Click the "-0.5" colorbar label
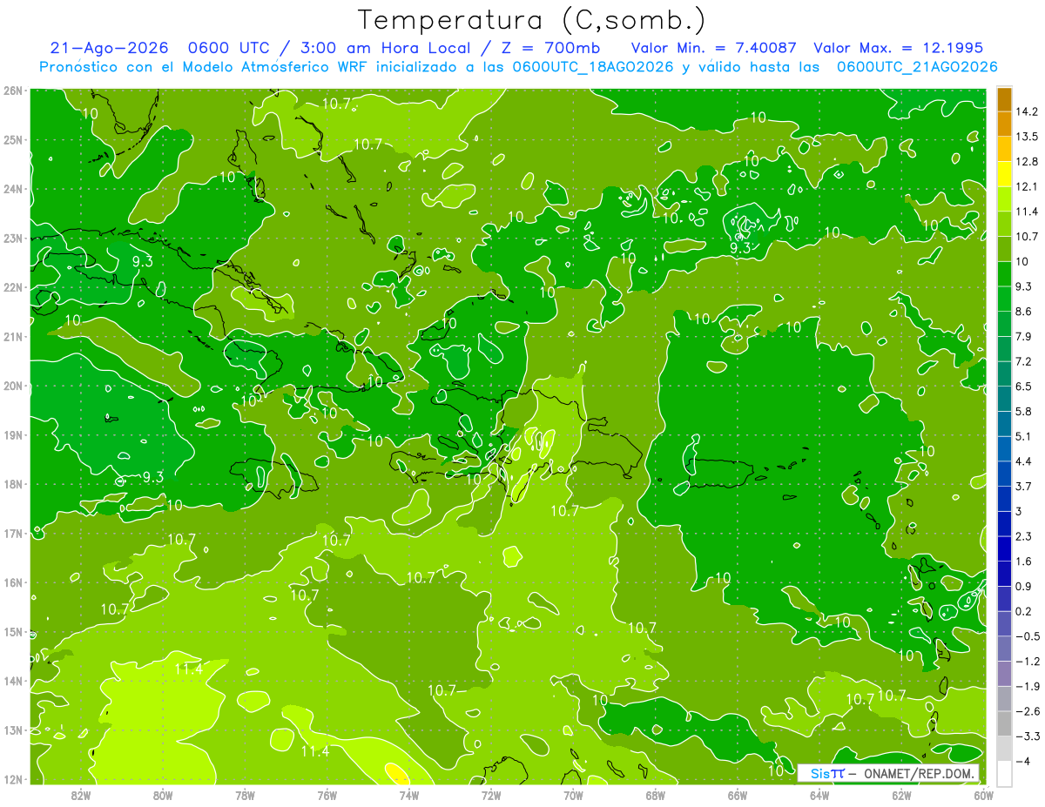 (x=1028, y=636)
